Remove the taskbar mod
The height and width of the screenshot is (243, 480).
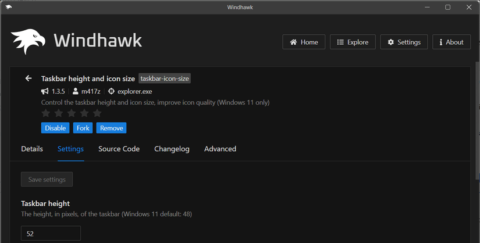click(x=112, y=128)
